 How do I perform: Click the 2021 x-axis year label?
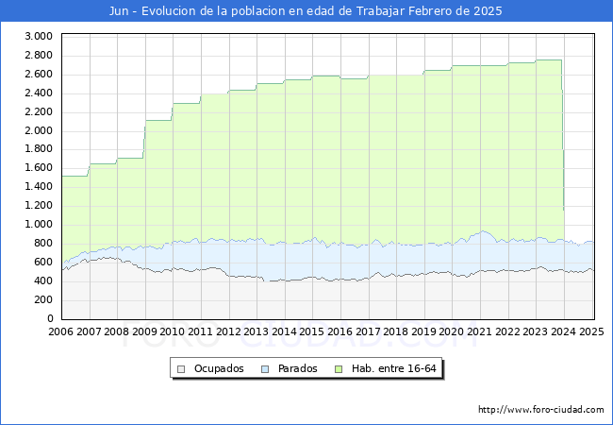tap(480, 331)
